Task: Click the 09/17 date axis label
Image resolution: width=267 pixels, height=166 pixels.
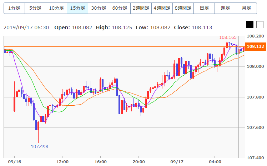Action: [x=177, y=162]
